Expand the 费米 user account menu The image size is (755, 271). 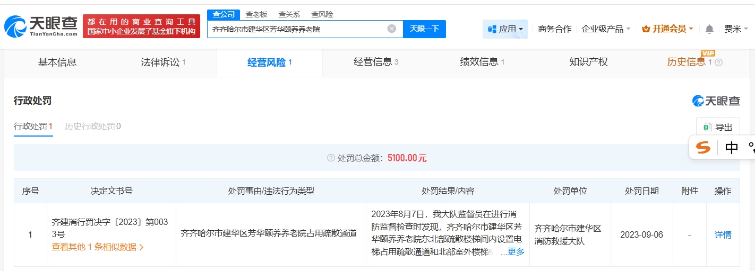[x=735, y=29]
